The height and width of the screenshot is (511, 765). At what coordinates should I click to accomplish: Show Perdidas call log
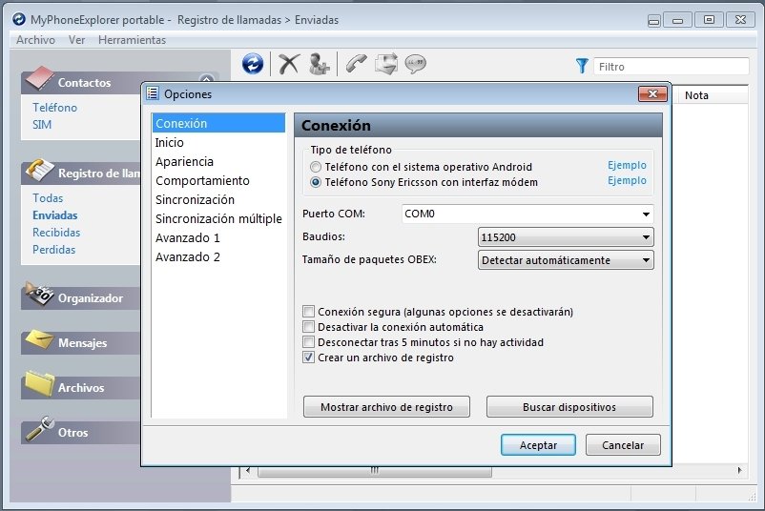point(53,249)
